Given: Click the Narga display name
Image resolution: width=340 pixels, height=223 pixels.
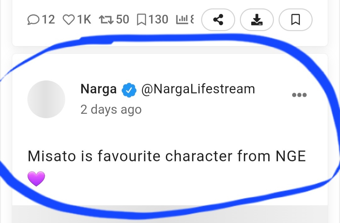Looking at the screenshot, I should tap(99, 89).
